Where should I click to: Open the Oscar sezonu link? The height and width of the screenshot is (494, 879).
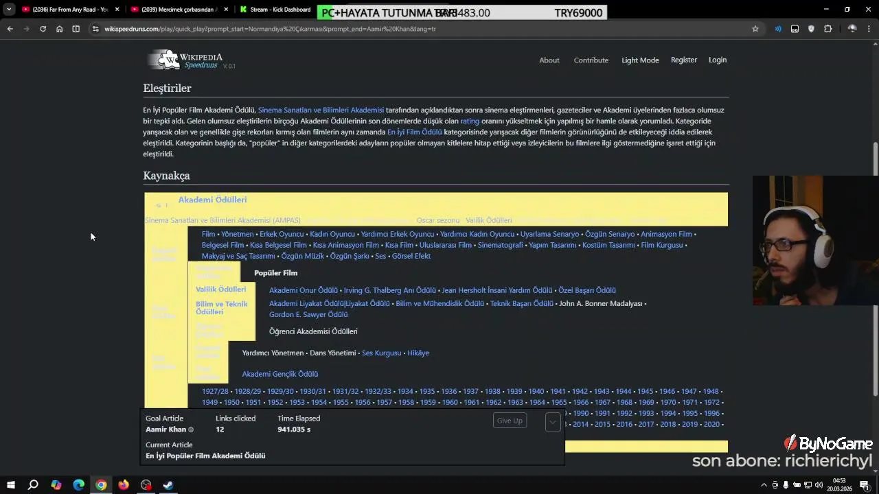click(x=437, y=220)
